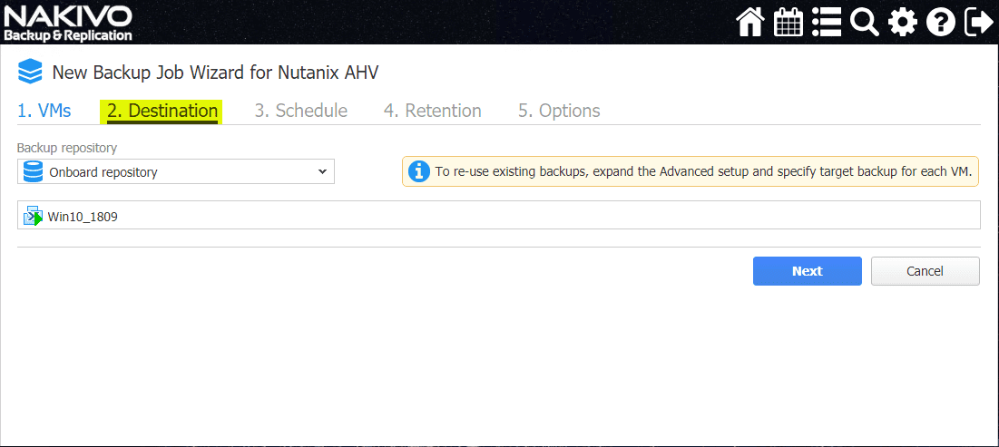
Task: Jump to the 3. Schedule step
Action: 300,111
